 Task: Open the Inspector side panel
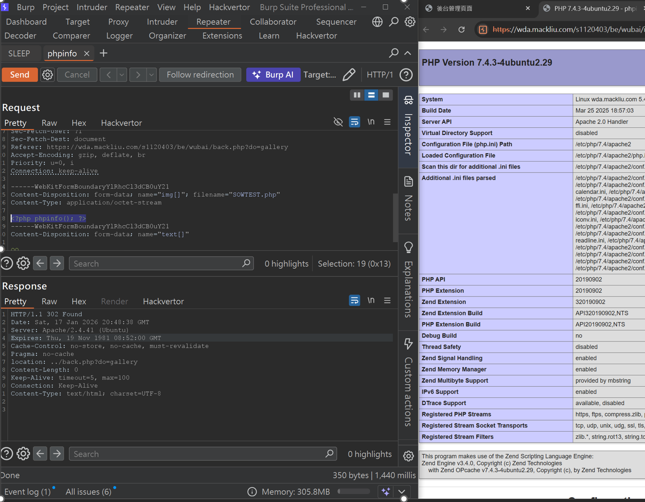(408, 126)
